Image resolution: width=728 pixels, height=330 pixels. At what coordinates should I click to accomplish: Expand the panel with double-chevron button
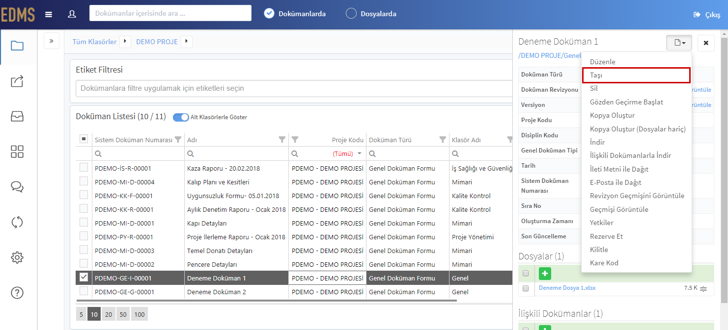tap(52, 41)
